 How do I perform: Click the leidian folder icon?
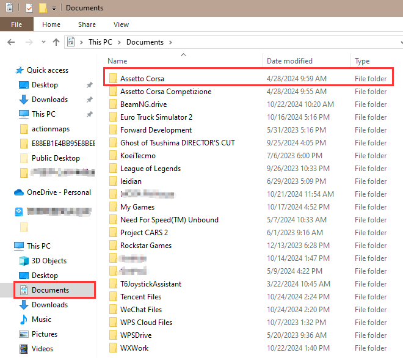(113, 181)
